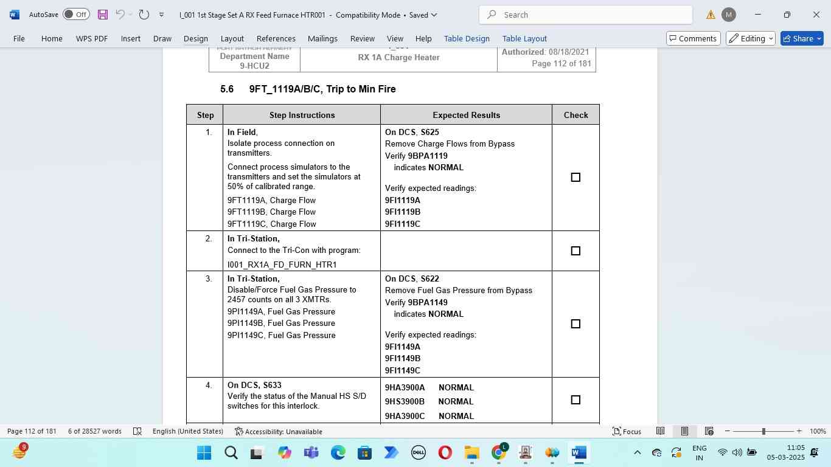Open taskbar Search magnifier

(x=231, y=453)
